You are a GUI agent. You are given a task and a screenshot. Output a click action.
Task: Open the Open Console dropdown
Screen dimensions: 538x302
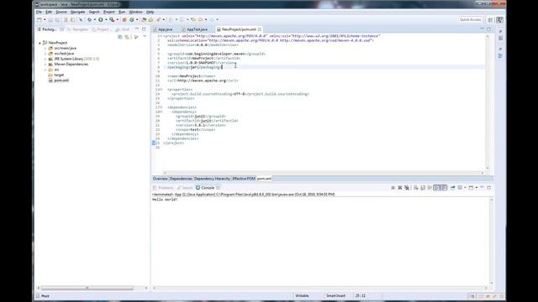point(477,188)
